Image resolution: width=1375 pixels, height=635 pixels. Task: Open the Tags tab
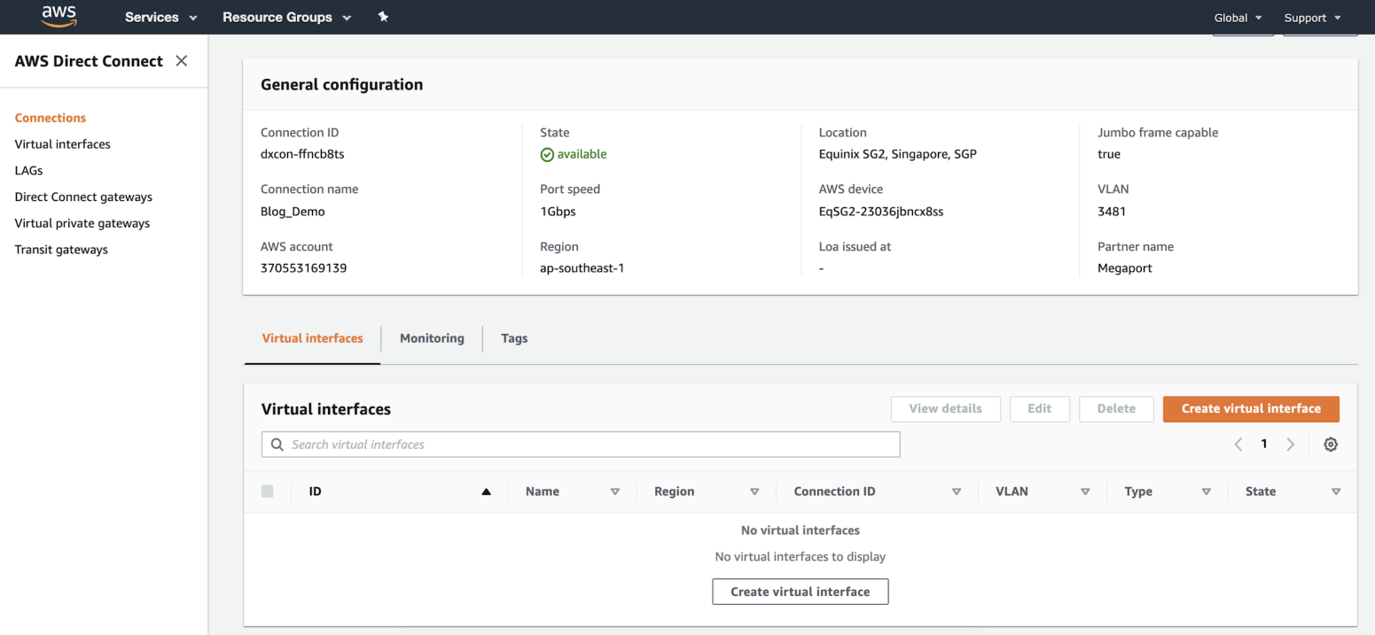pos(514,337)
